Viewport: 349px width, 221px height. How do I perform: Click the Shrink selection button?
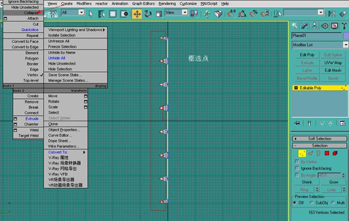[x=307, y=182]
